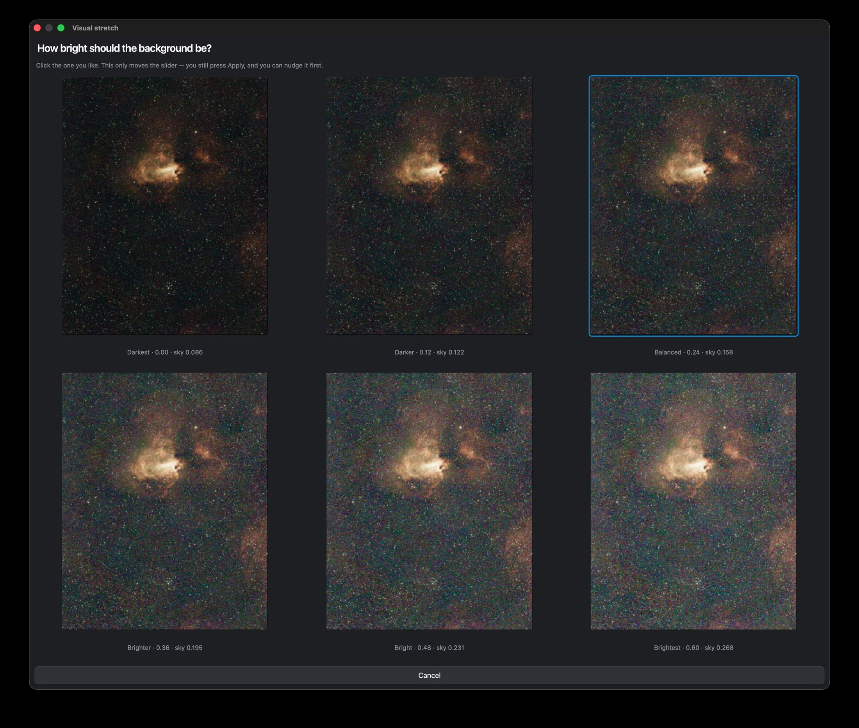Choose the Darkest 0.00 preview thumbnail

[165, 206]
